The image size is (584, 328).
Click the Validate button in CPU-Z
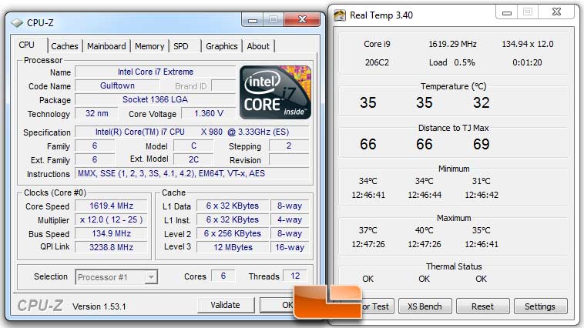pyautogui.click(x=225, y=306)
